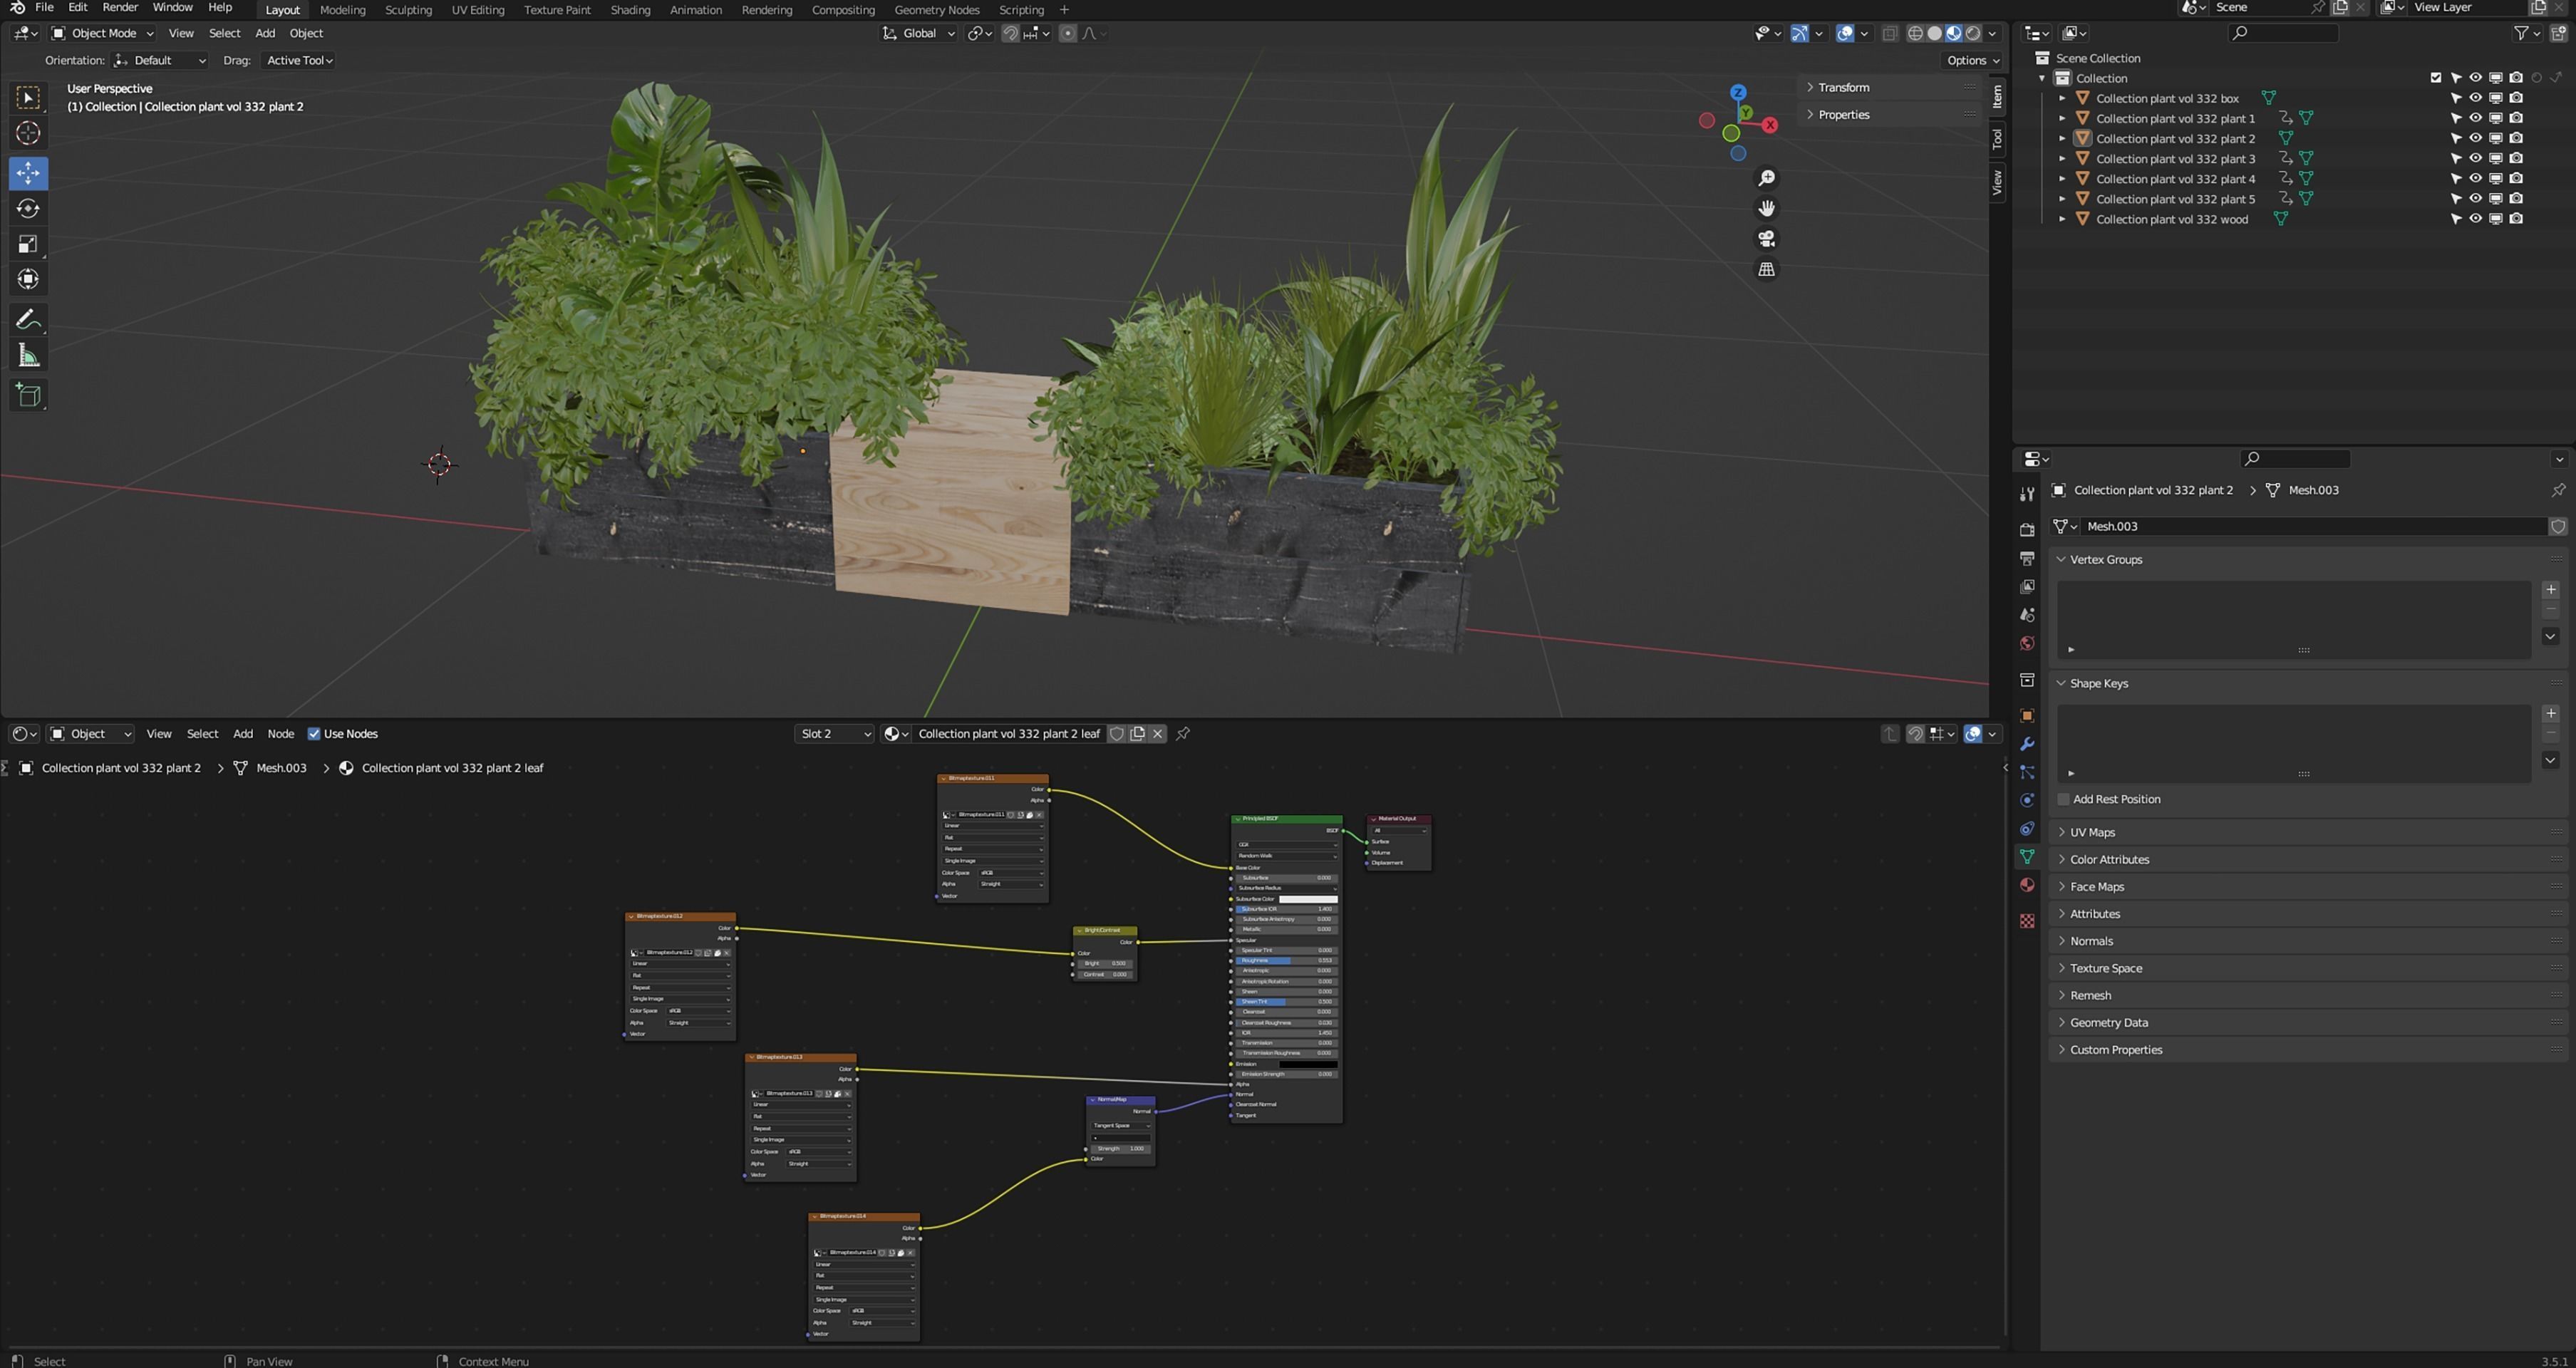Click the X axis on navigation gizmo

click(x=1770, y=125)
